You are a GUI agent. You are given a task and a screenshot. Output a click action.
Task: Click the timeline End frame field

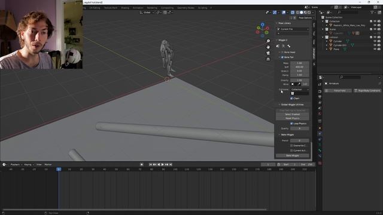307,165
